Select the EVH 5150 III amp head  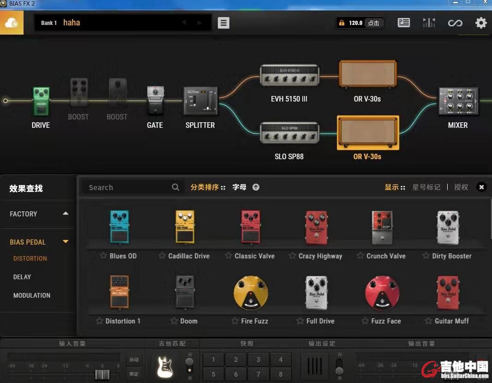(x=289, y=75)
